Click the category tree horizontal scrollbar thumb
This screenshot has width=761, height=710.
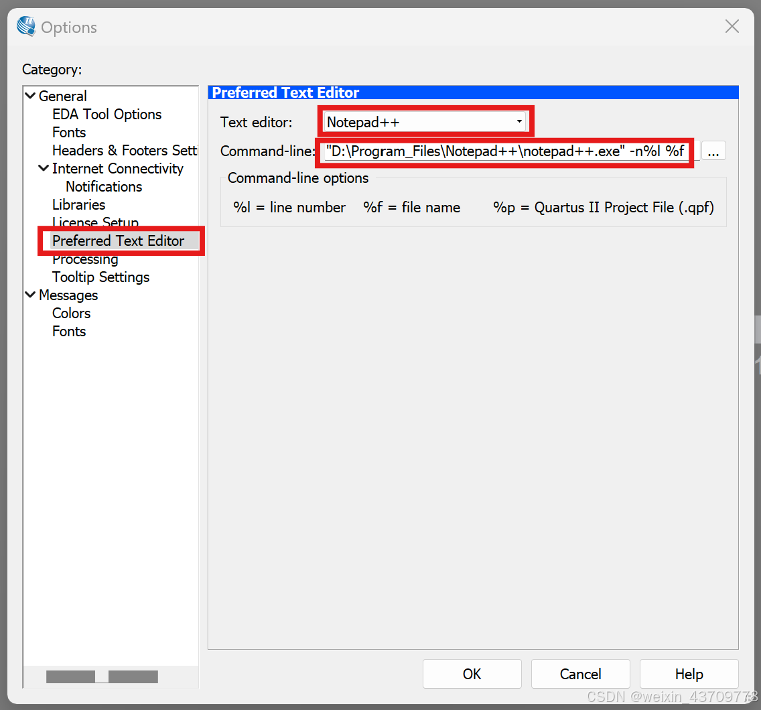102,677
